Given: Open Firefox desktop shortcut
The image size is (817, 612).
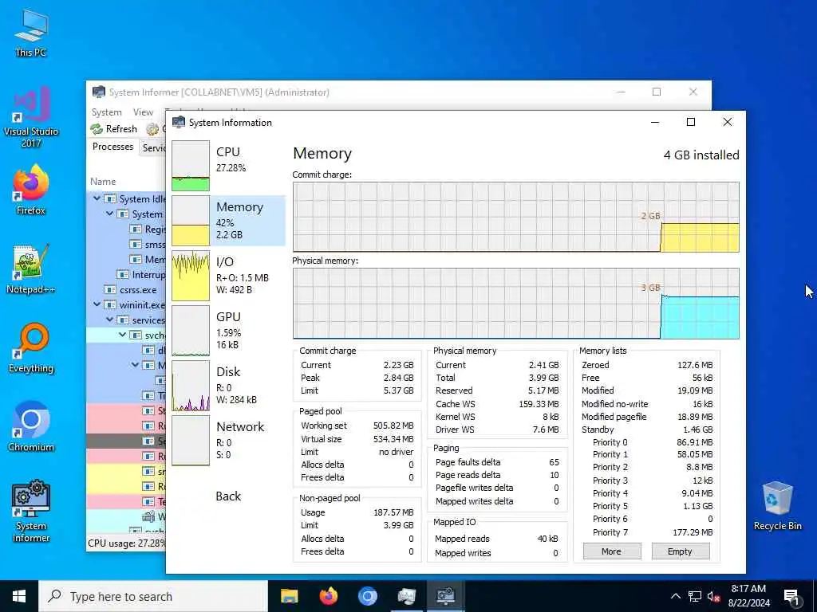Looking at the screenshot, I should pos(31,190).
